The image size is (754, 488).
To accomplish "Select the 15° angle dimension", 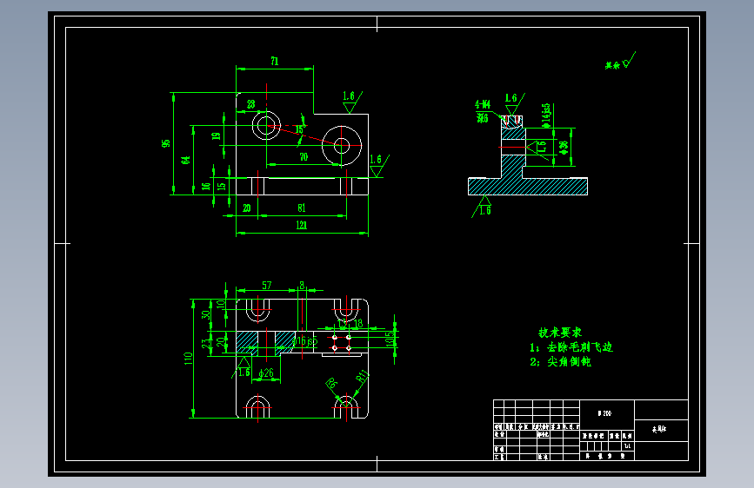I will click(x=300, y=129).
